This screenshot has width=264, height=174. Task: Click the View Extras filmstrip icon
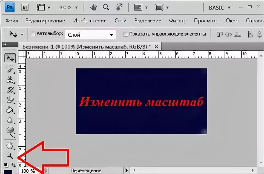point(41,7)
